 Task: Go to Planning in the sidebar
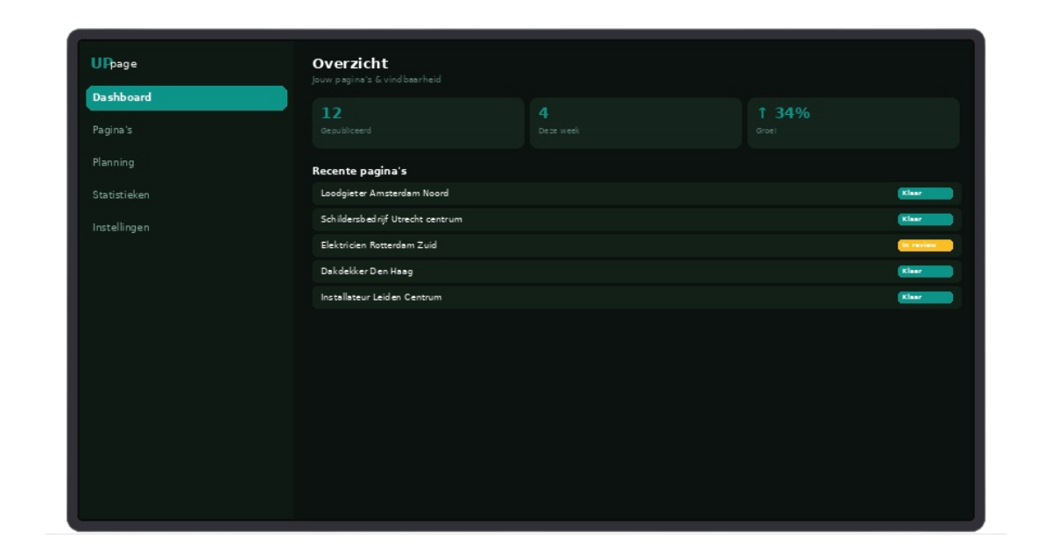coord(114,163)
